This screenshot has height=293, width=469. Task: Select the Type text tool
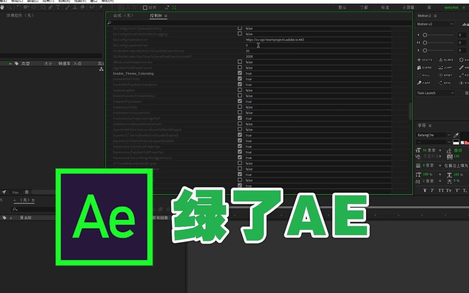click(x=58, y=7)
